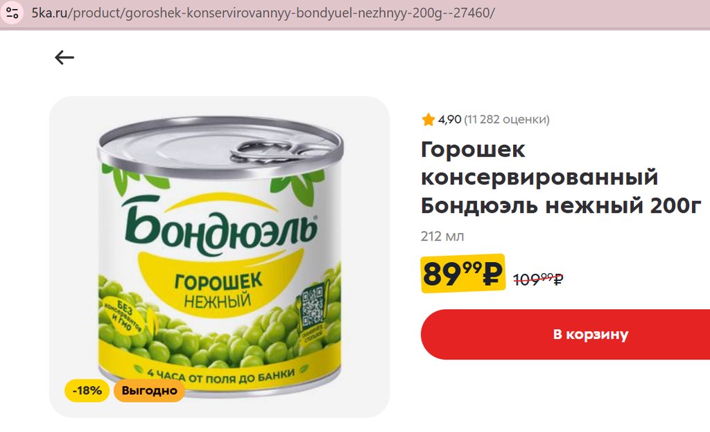This screenshot has height=432, width=710.
Task: Click the crossed-out 109.99 ₽ old price
Action: pyautogui.click(x=538, y=279)
